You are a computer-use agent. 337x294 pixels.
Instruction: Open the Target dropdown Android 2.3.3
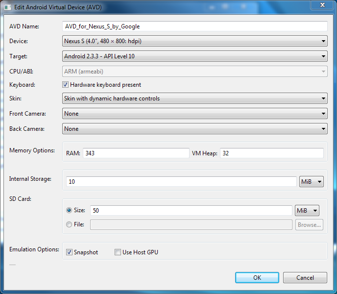click(x=195, y=56)
